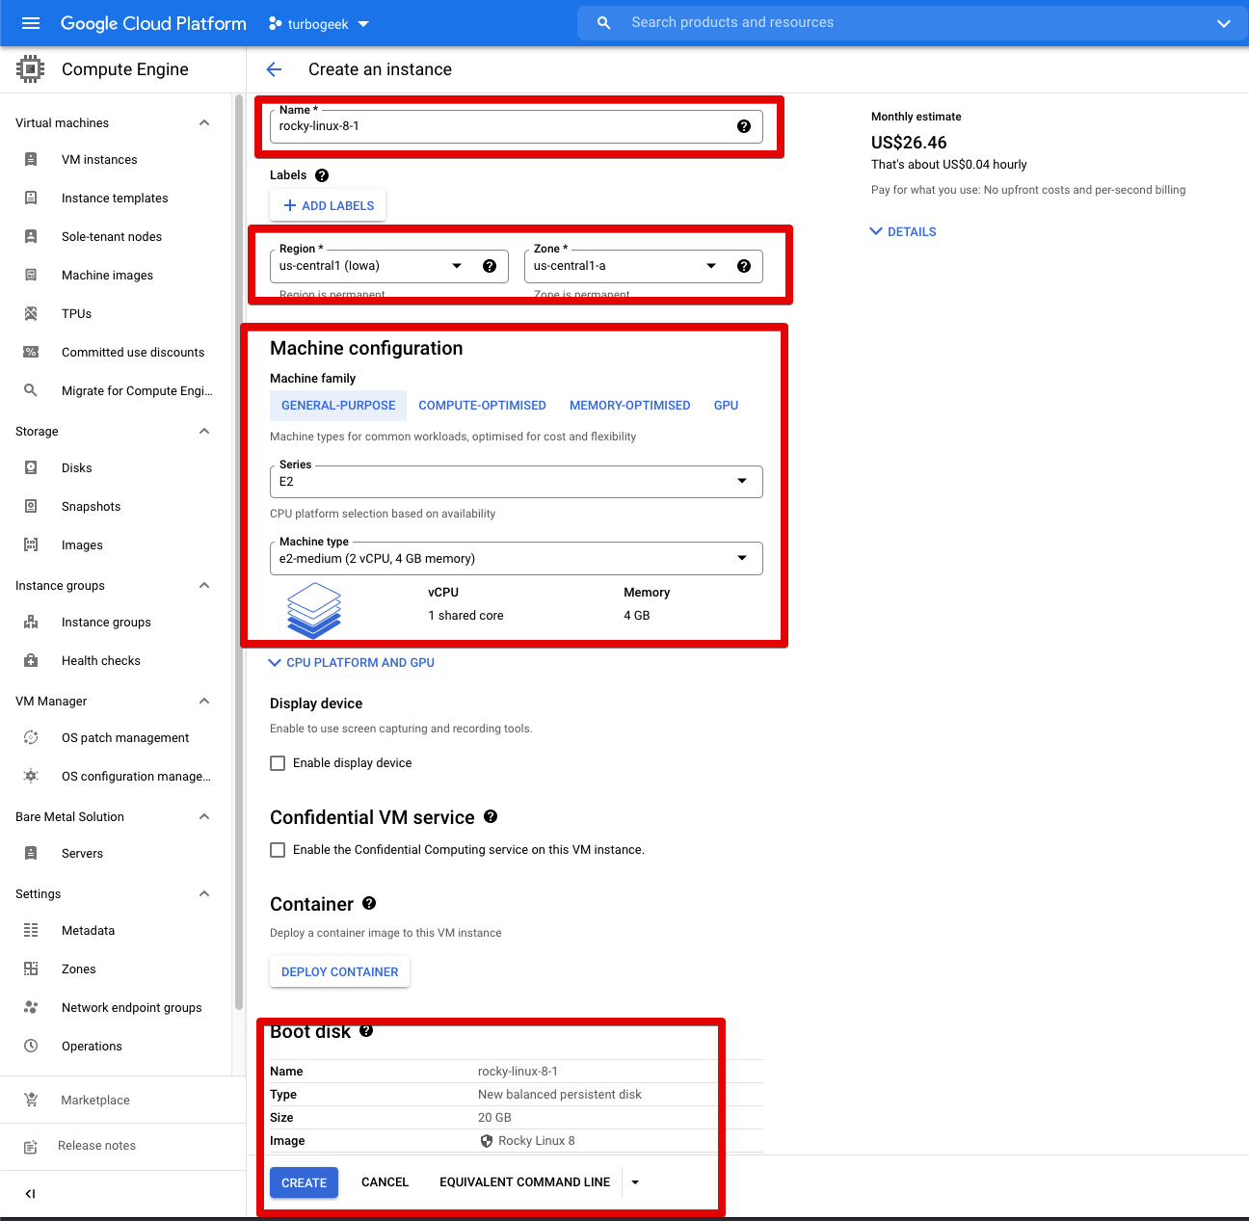1249x1221 pixels.
Task: Open the hamburger navigation menu
Action: pos(31,23)
